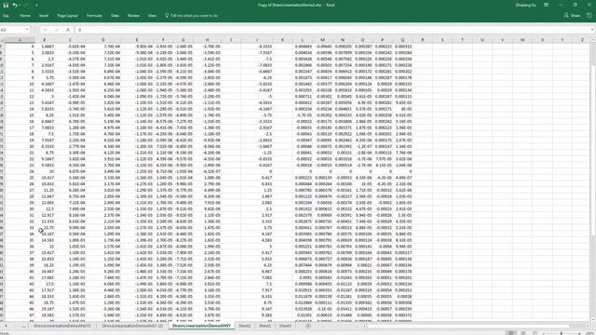
Task: Open the Insert ribbon tab
Action: click(44, 16)
